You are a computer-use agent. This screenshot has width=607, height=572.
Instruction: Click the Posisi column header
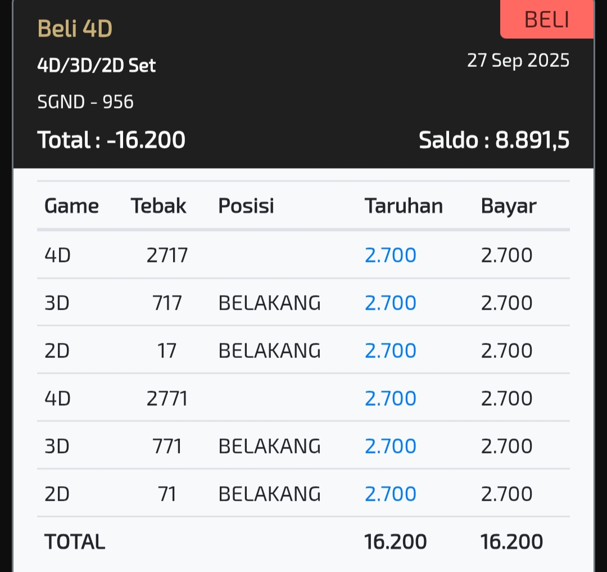246,206
